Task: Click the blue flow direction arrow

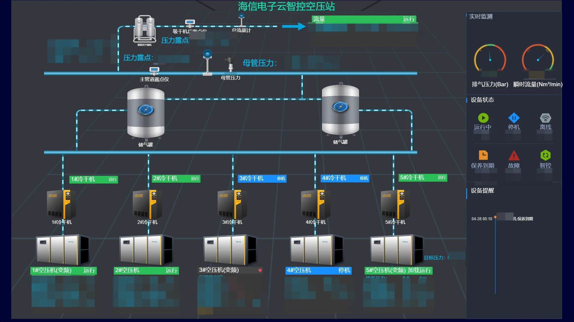Action: click(294, 26)
